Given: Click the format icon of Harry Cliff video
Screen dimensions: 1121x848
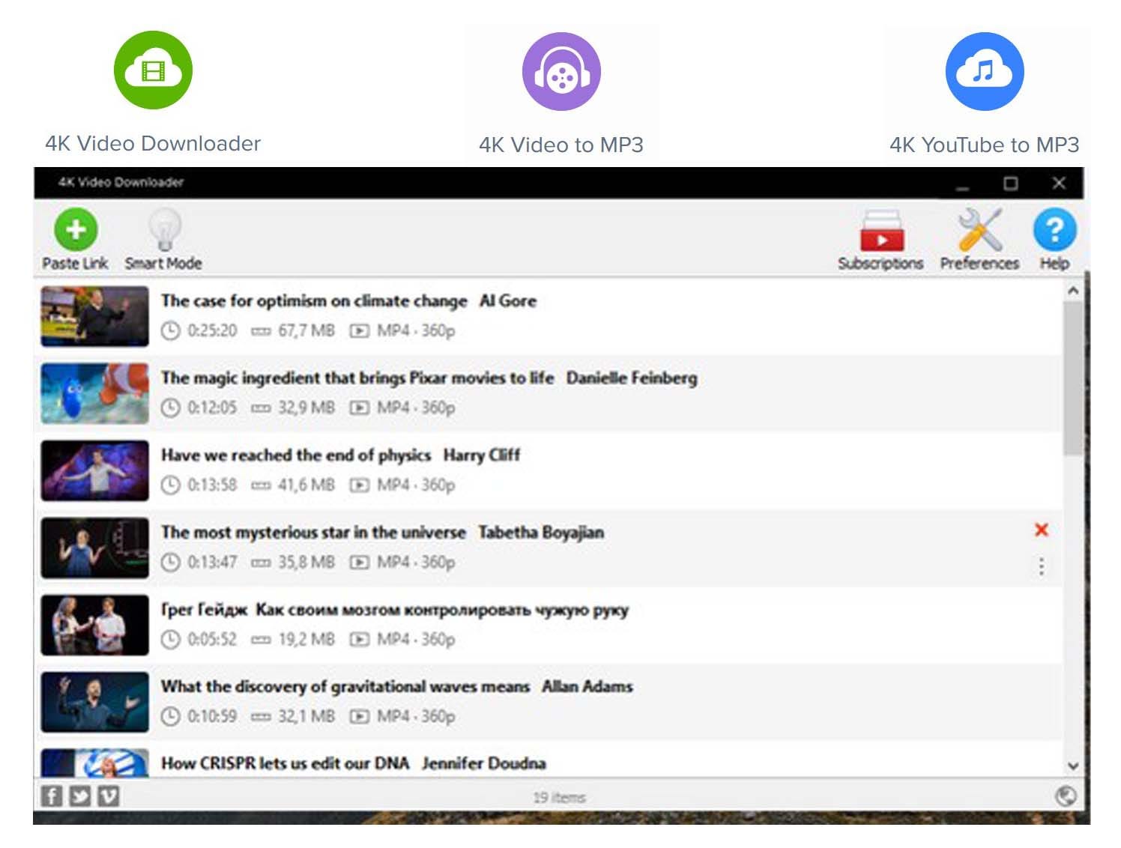Looking at the screenshot, I should pos(360,485).
